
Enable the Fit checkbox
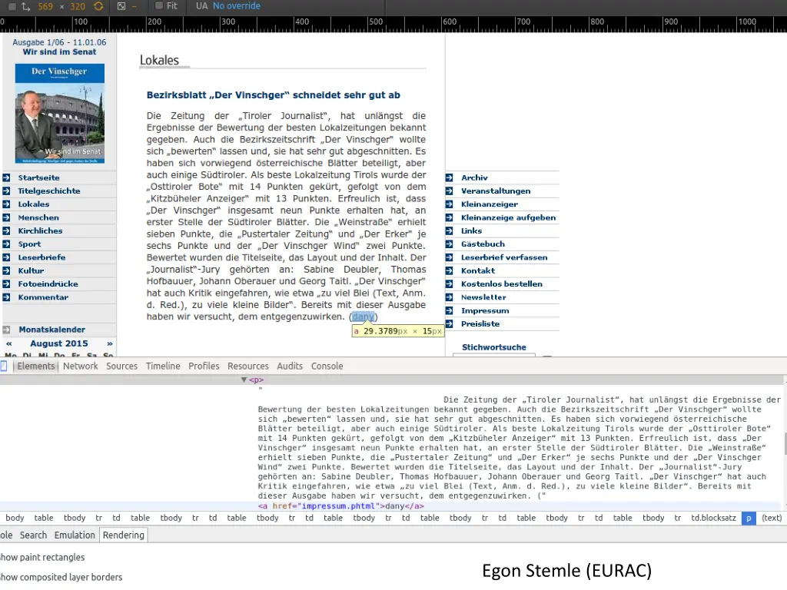(x=158, y=5)
